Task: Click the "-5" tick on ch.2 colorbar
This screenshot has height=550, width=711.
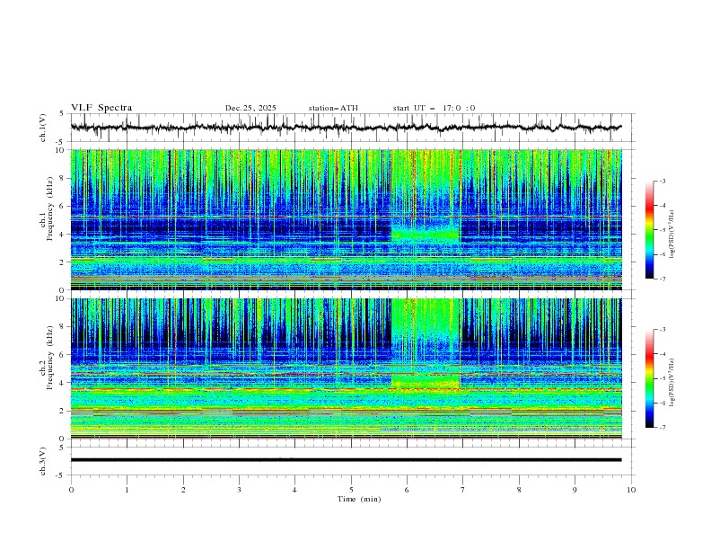Action: (663, 378)
